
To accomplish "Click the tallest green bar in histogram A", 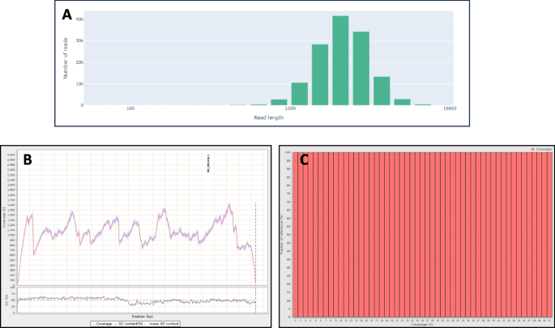I will pos(340,61).
